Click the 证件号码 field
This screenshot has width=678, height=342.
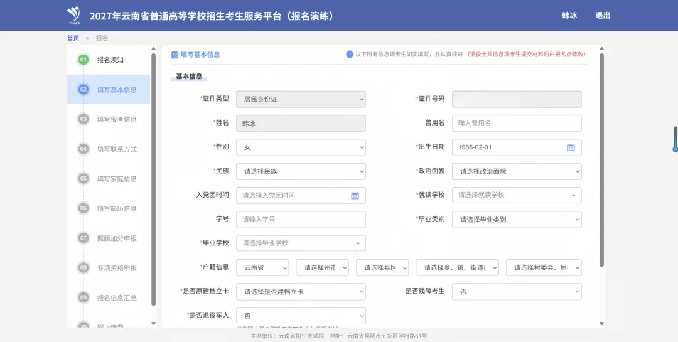tap(517, 99)
